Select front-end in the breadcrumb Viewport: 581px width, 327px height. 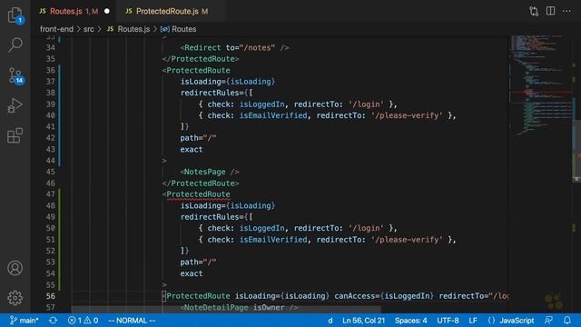point(56,29)
